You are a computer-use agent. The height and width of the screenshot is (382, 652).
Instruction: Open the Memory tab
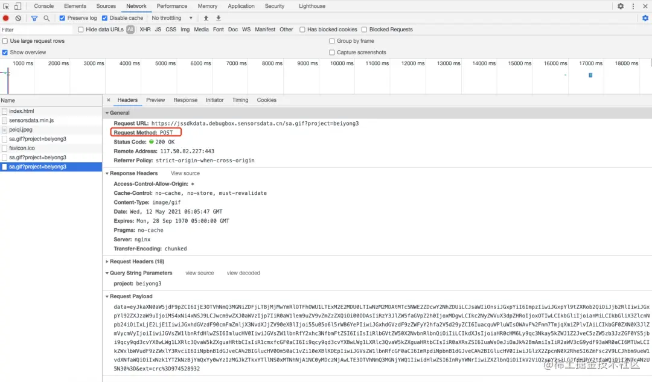(208, 6)
